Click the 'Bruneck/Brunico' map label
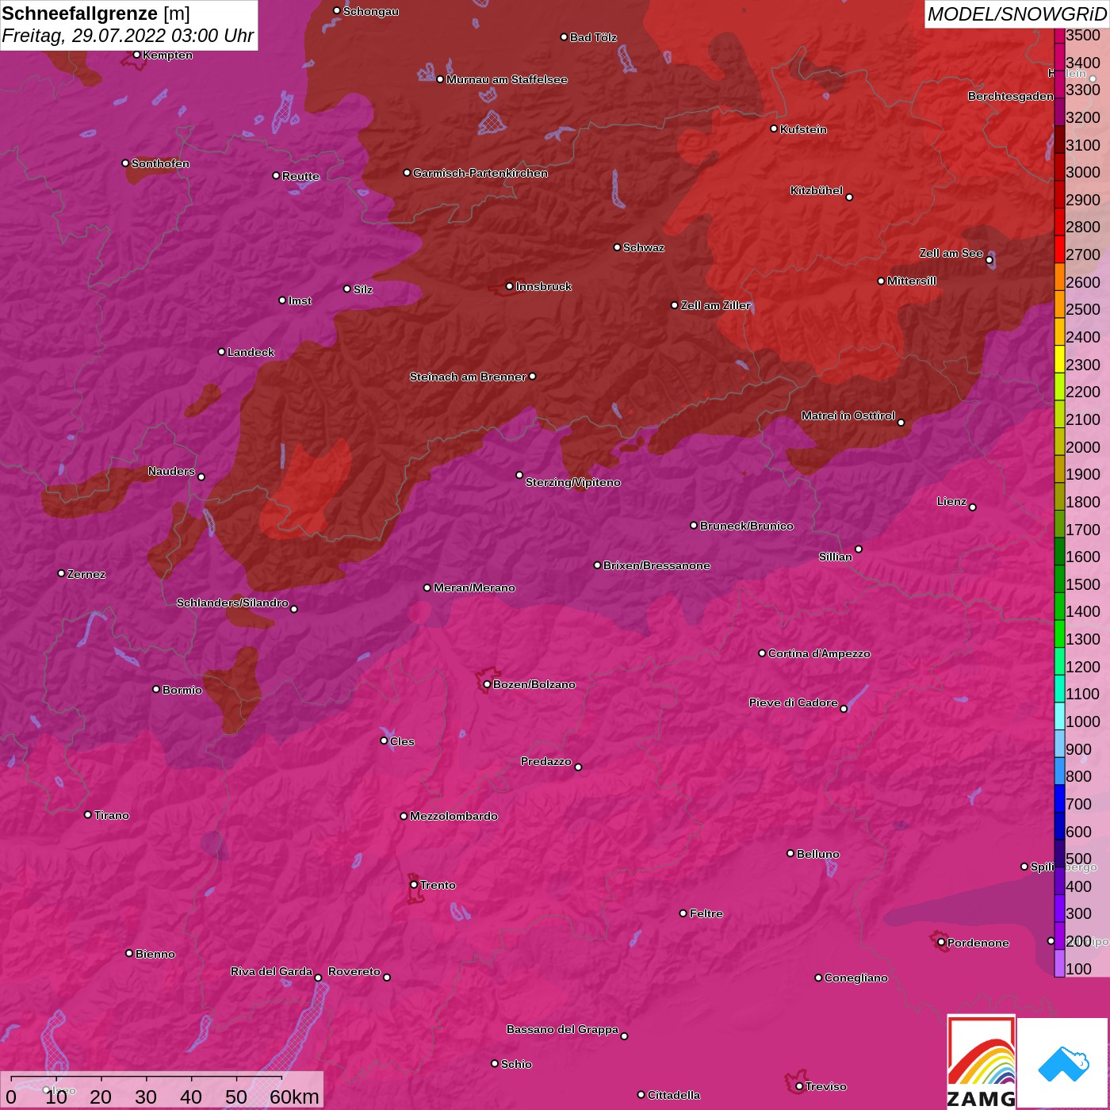This screenshot has width=1110, height=1110. tap(747, 526)
